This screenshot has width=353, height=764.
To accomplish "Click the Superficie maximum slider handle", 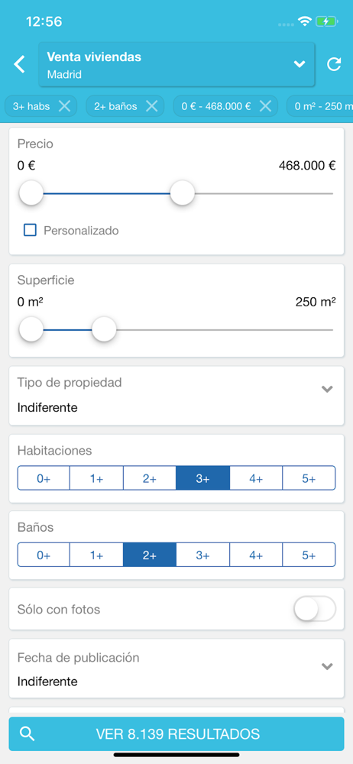I will [x=104, y=329].
